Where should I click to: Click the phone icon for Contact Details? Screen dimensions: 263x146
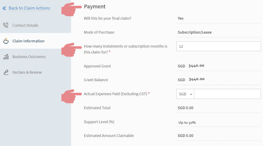coord(6,25)
